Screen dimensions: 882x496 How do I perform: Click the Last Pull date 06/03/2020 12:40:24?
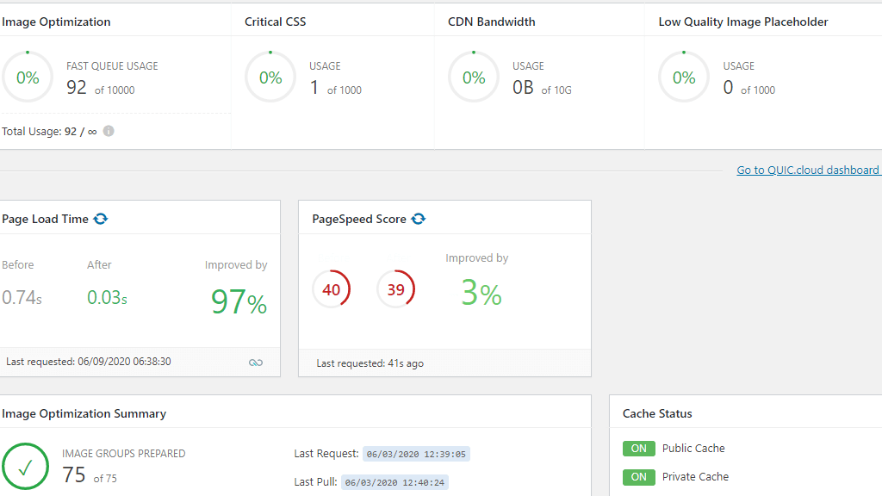click(x=394, y=482)
